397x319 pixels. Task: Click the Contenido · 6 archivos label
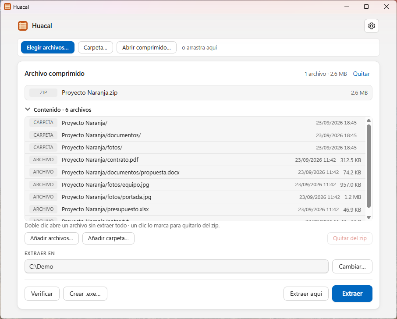tap(63, 110)
